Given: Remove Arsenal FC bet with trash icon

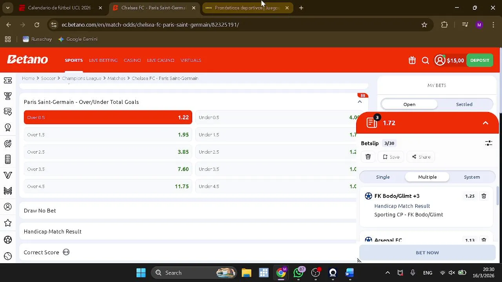Looking at the screenshot, I should click(x=484, y=240).
